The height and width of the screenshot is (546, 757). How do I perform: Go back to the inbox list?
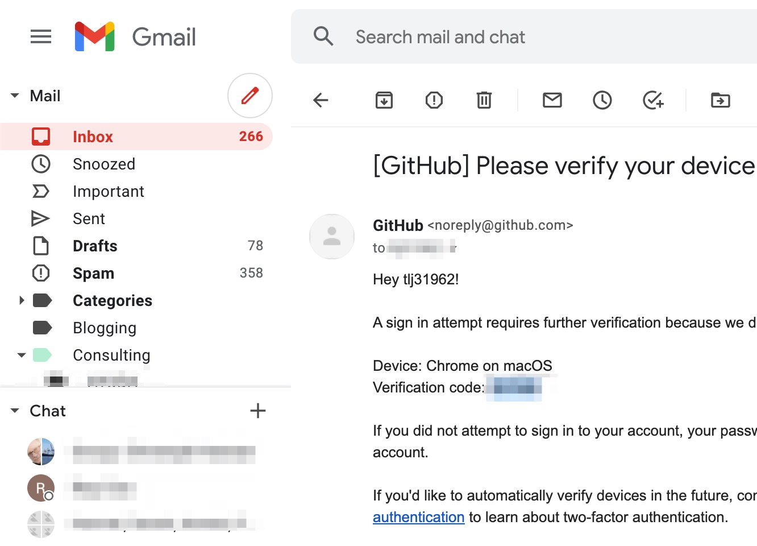pyautogui.click(x=321, y=100)
